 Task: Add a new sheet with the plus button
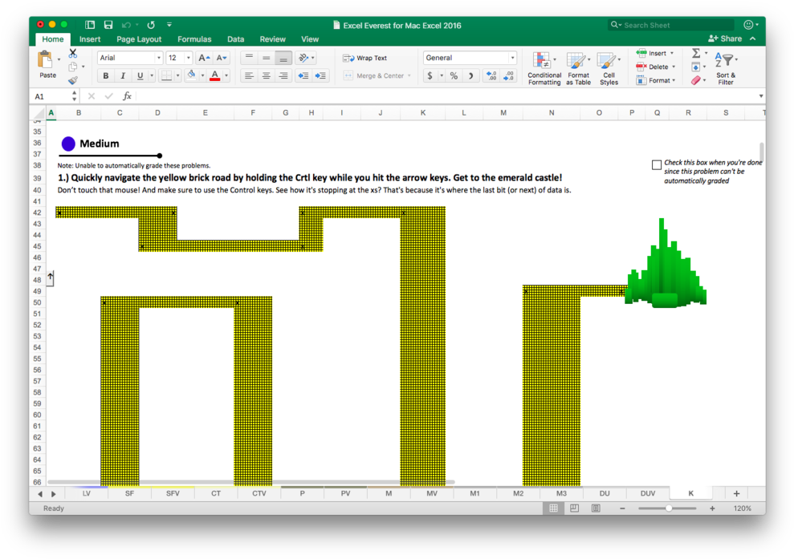tap(736, 494)
